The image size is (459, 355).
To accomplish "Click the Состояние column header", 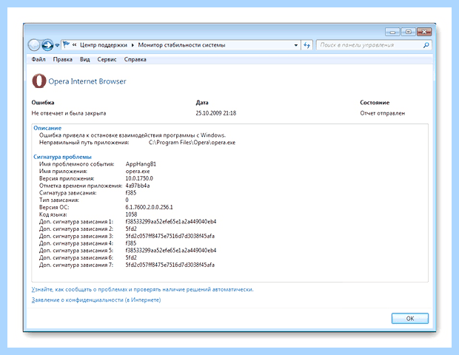I will click(x=375, y=103).
